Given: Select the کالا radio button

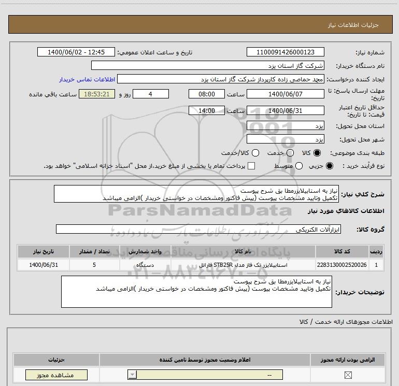Looking at the screenshot, I should [317, 153].
